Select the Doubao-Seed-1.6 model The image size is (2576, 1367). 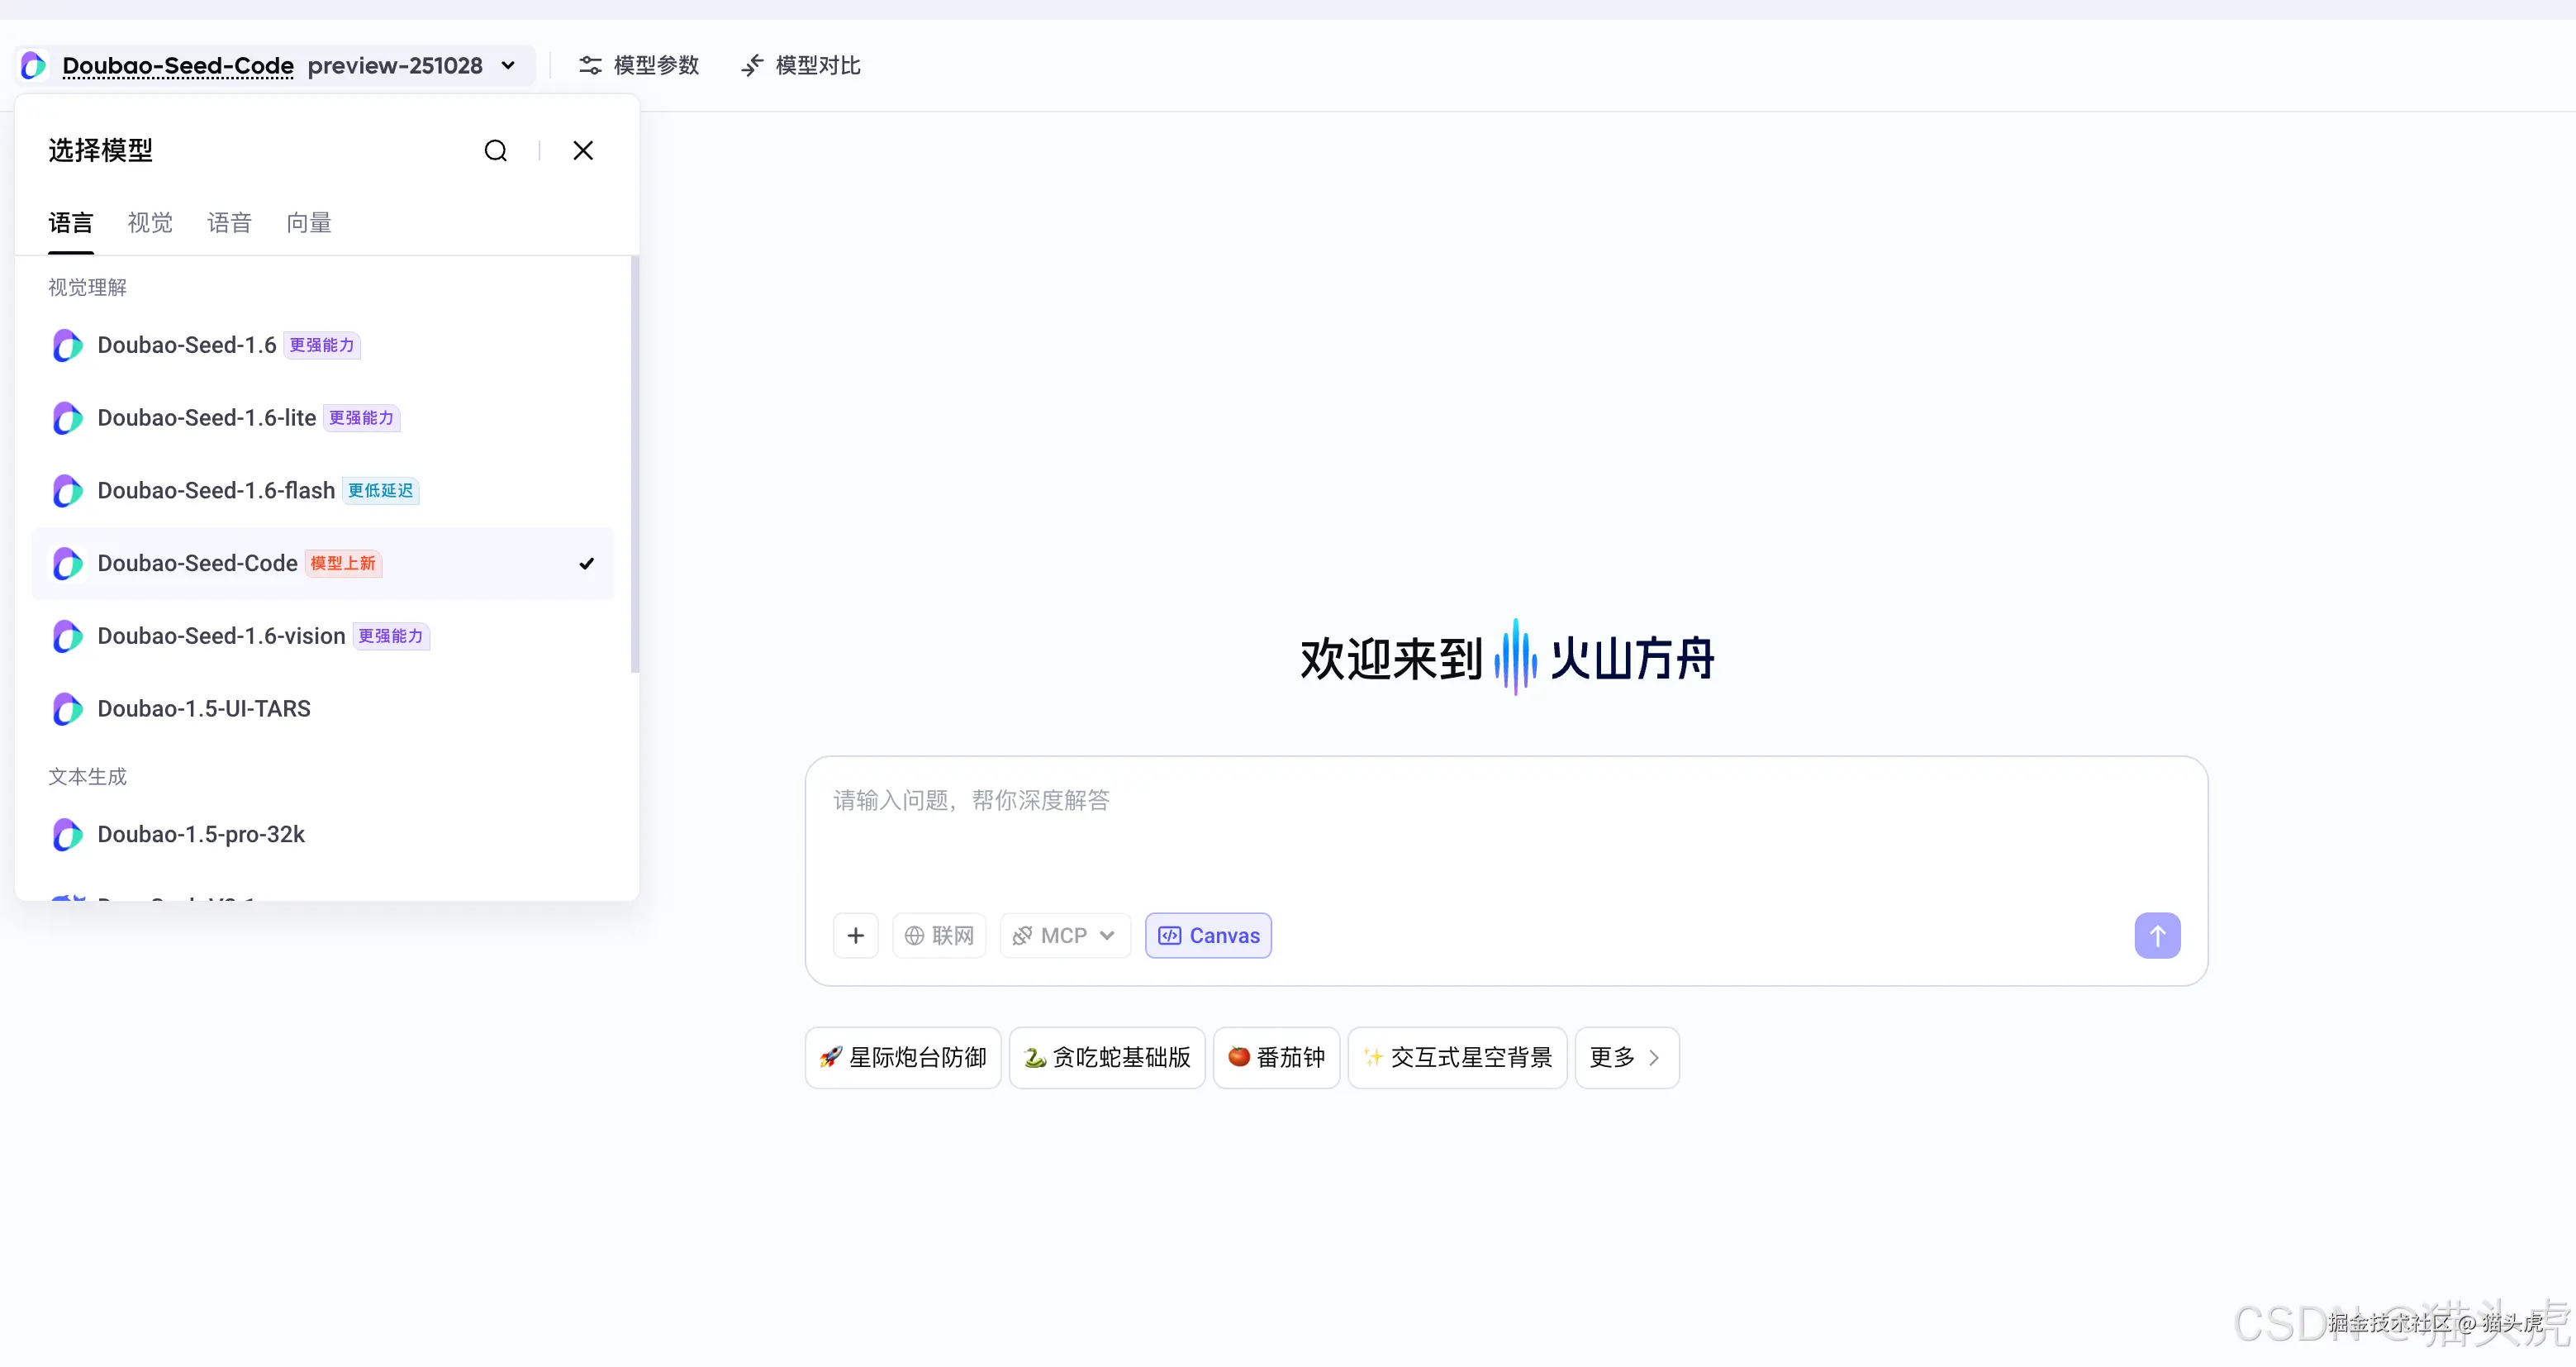186,345
